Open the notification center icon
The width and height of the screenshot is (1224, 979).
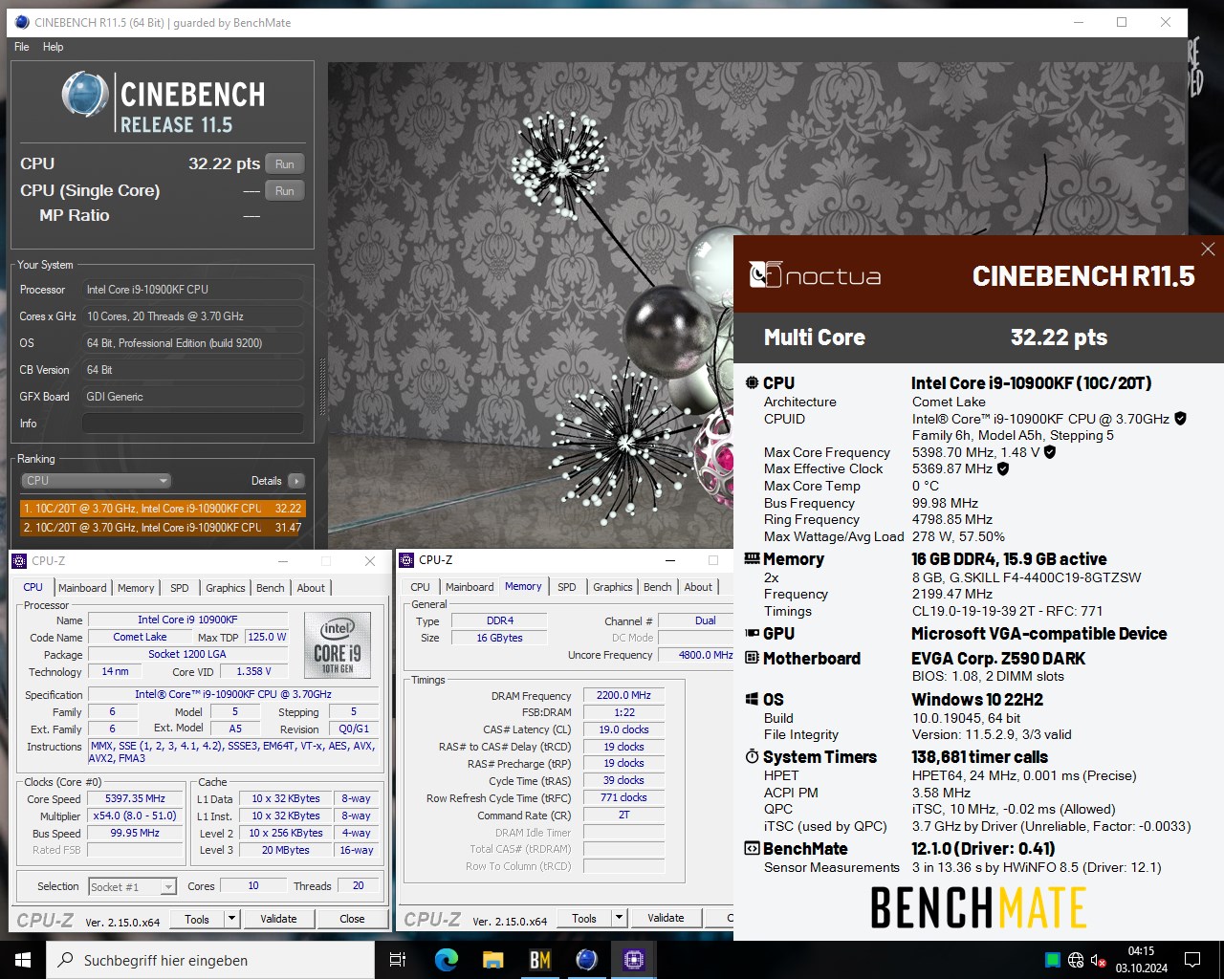pos(1192,960)
